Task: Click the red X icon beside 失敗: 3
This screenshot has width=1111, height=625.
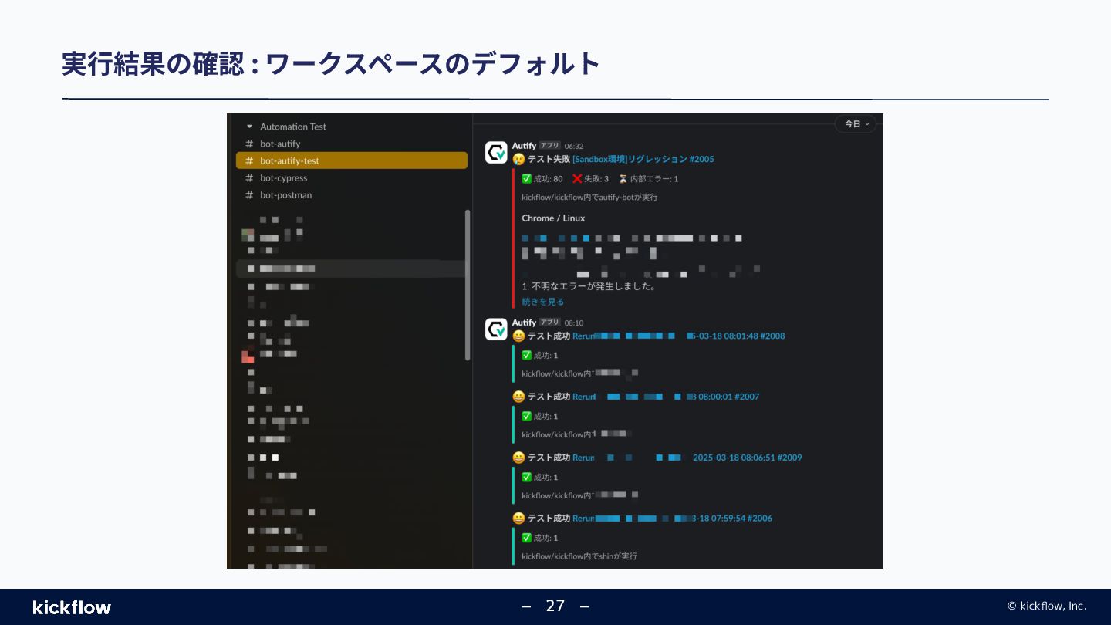Action: (x=577, y=178)
